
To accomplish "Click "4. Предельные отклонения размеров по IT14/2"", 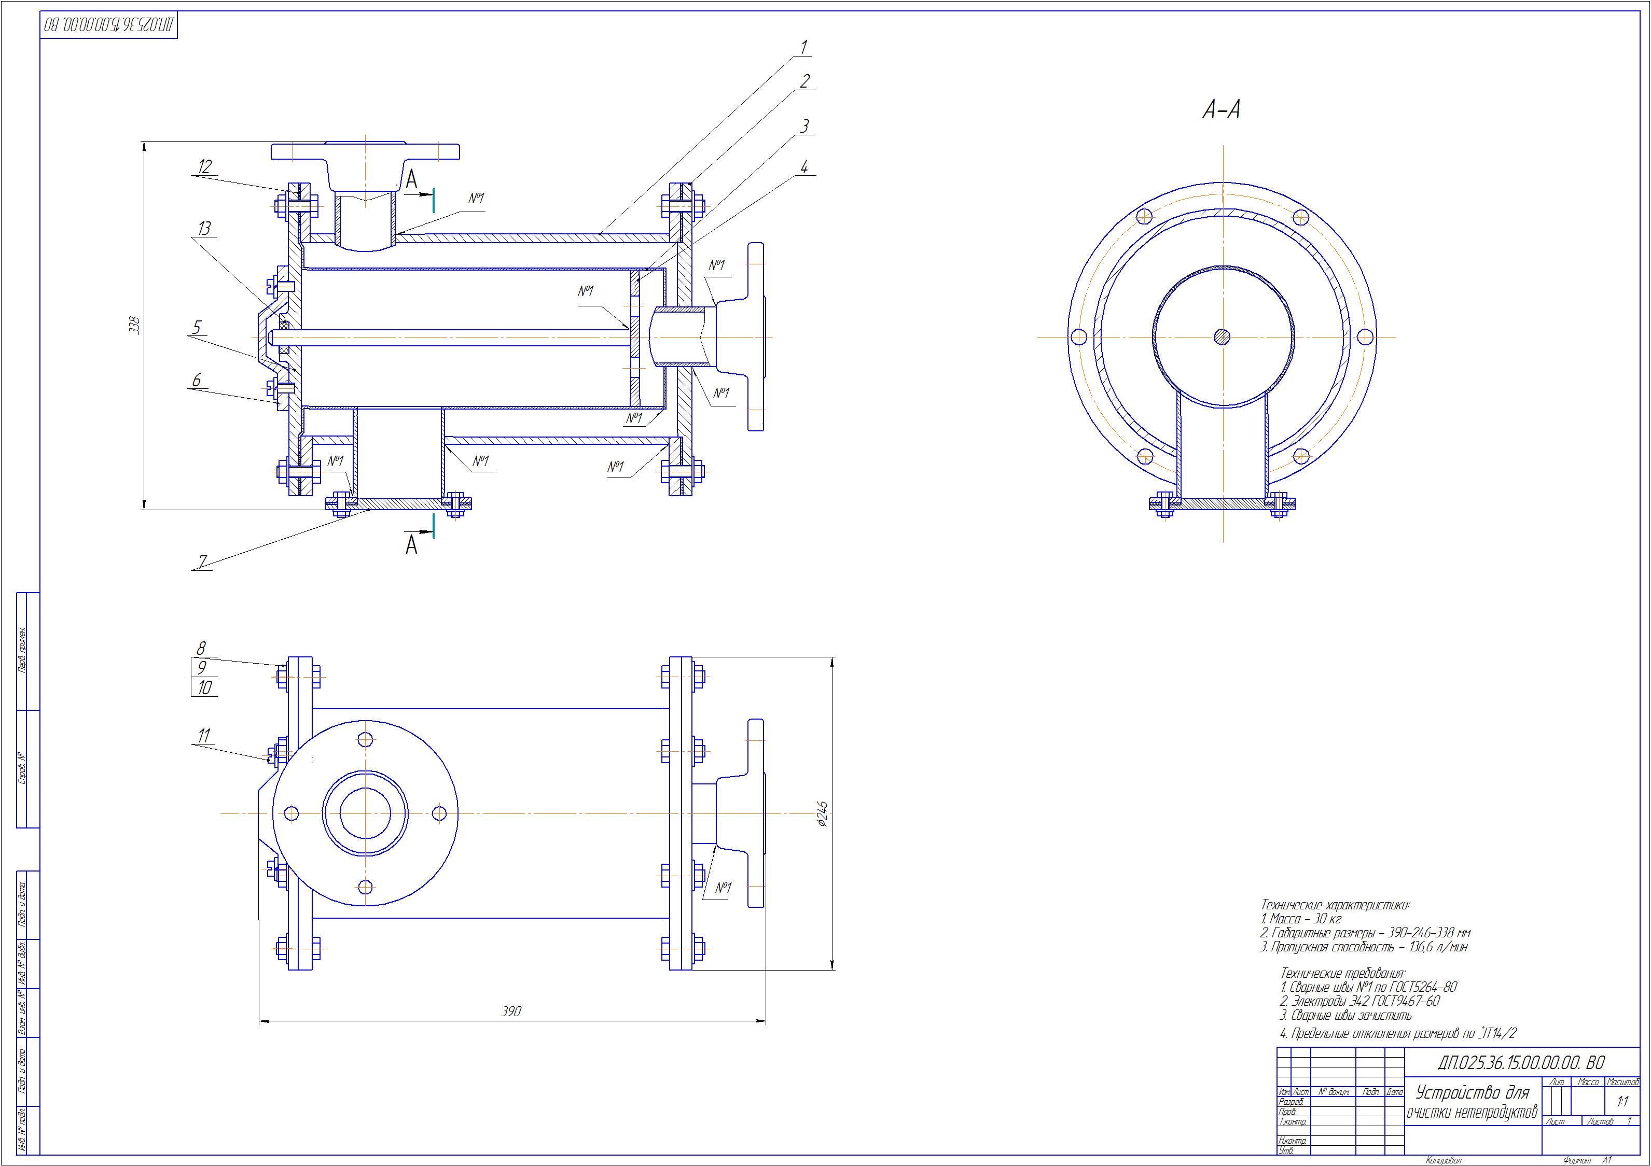I will 1398,1034.
